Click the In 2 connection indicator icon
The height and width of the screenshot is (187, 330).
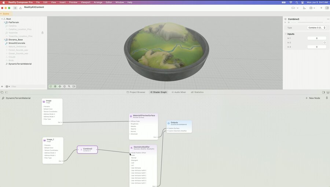324,43
